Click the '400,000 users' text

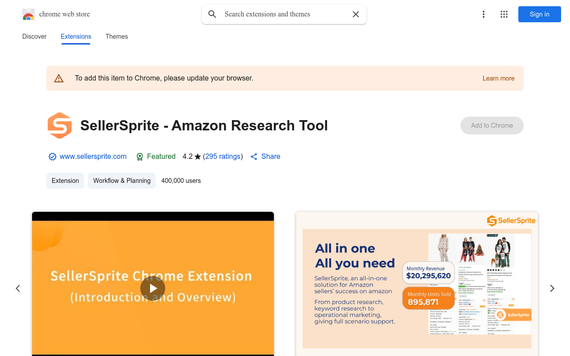[181, 181]
